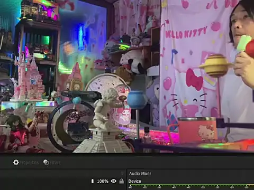Open source Properties with the gear button
The height and width of the screenshot is (190, 254).
coord(26,163)
